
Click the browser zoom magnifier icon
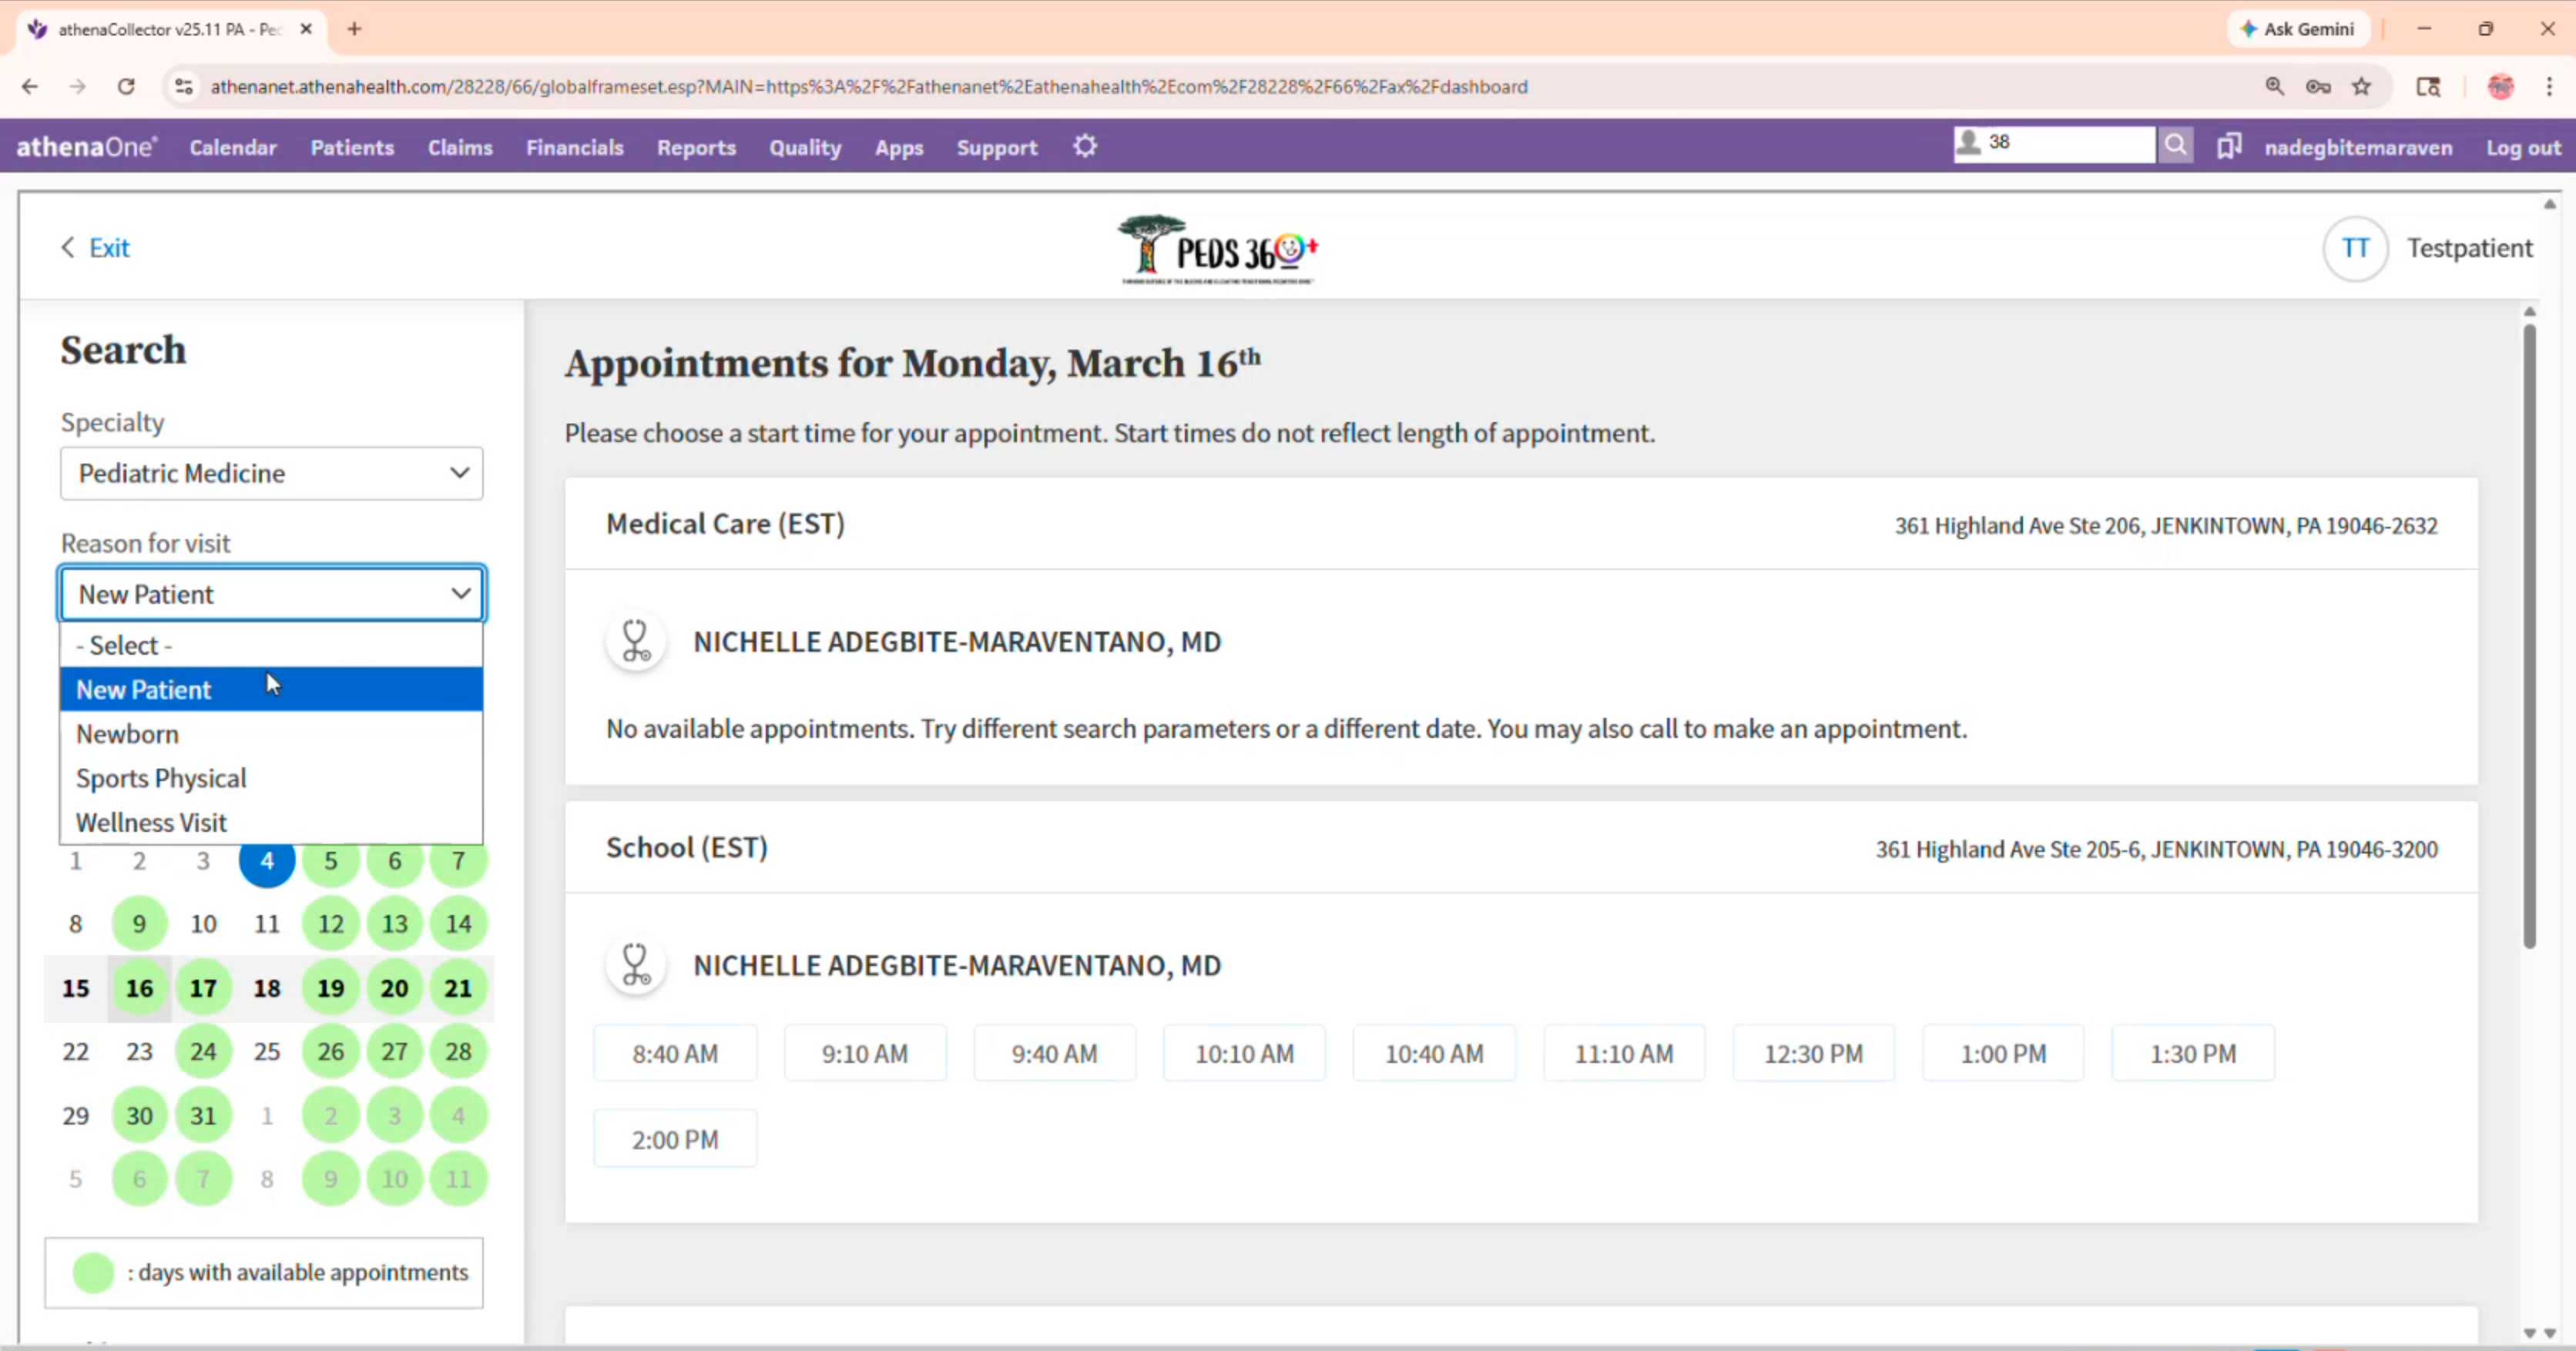click(2274, 87)
